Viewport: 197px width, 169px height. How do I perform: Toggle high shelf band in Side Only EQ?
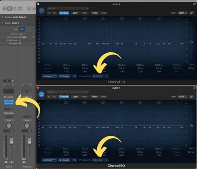pos(159,103)
